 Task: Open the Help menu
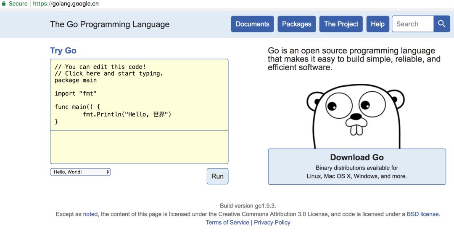pyautogui.click(x=377, y=24)
